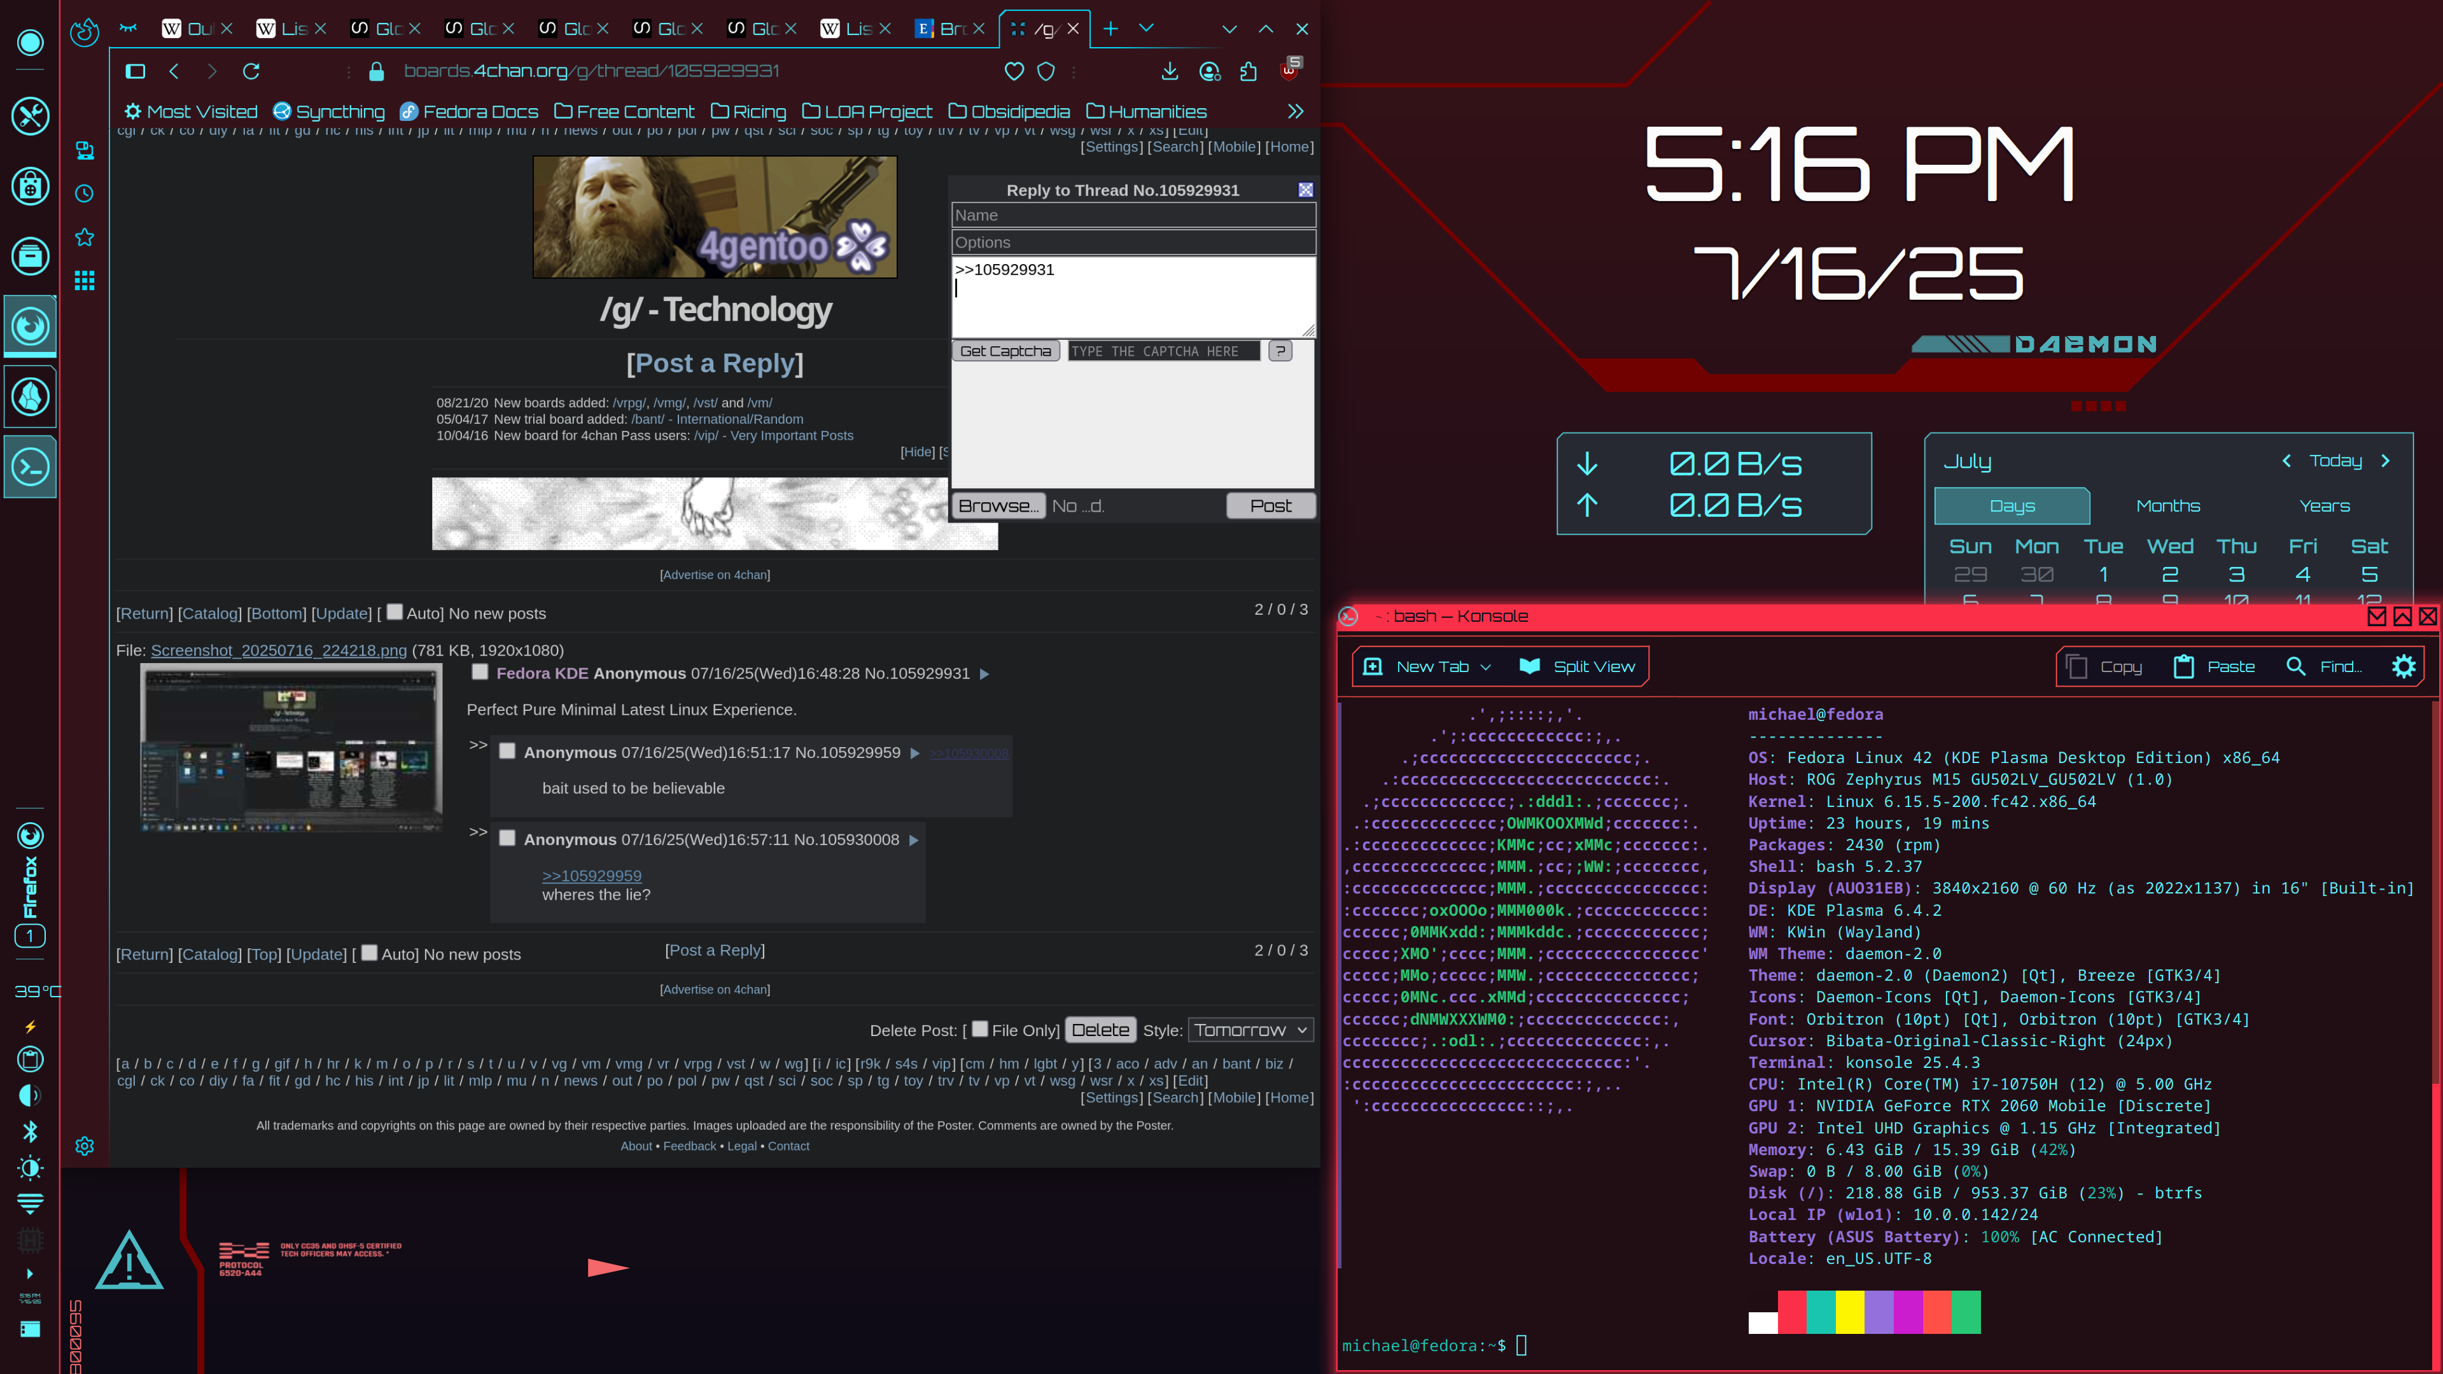Viewport: 2443px width, 1374px height.
Task: Open Konsole settings gear icon
Action: pos(2403,666)
